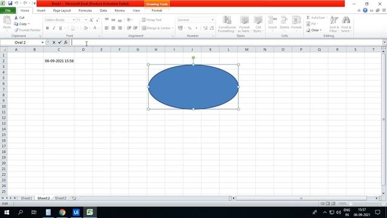Click the Format cells icon in Cells group
The width and height of the screenshot is (387, 218).
[x=296, y=20]
